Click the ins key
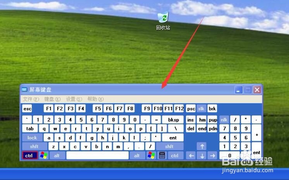Screen dimensions: 289x180 [191, 120]
